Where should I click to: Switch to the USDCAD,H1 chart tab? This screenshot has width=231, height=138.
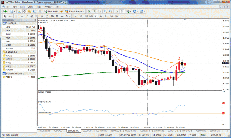coord(45,131)
